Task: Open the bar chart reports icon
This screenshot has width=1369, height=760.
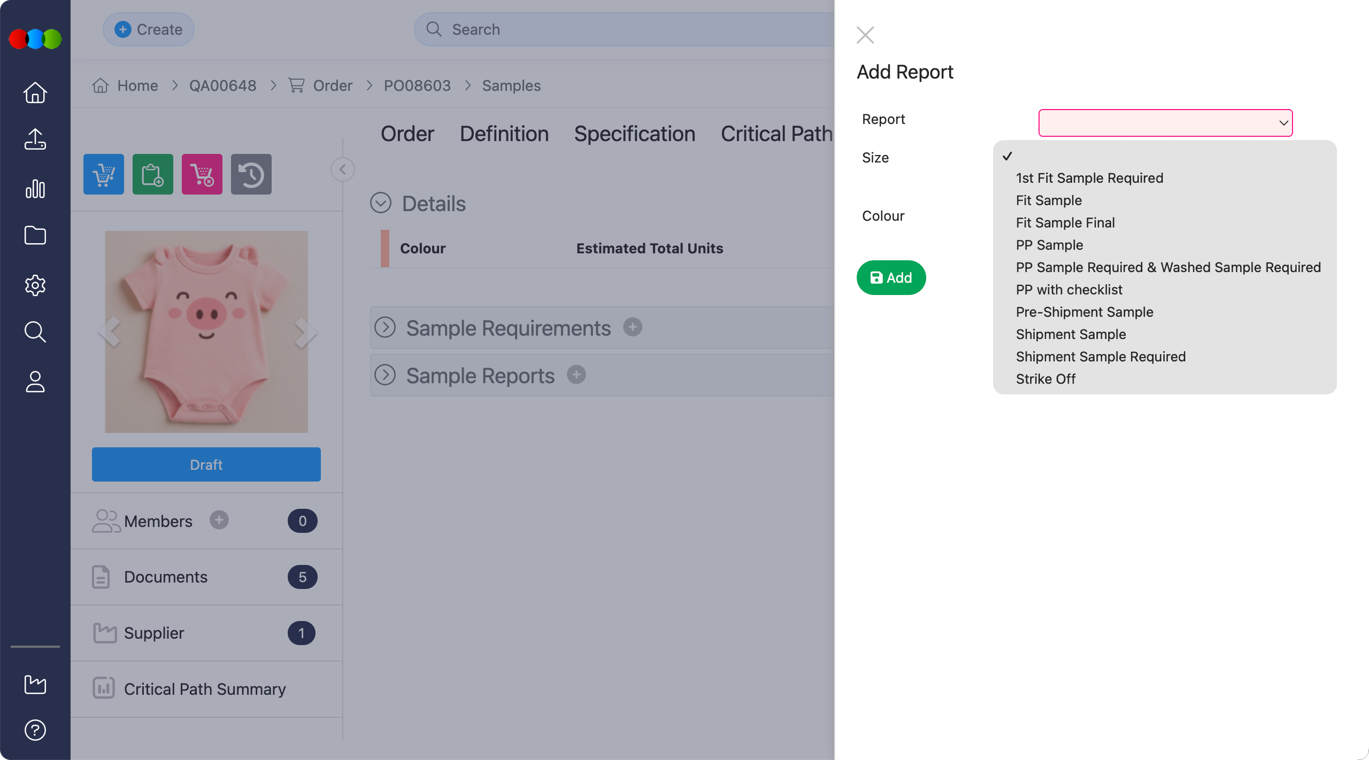Action: point(35,189)
